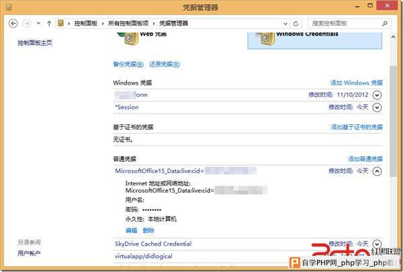Expand the SkyDrive Cached Credential entry
This screenshot has height=272, width=403.
coord(377,244)
